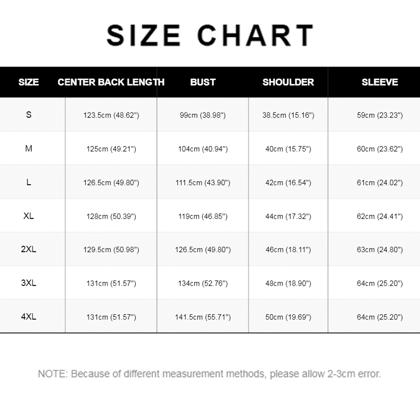Viewport: 420px width, 420px height.
Task: Select the CENTER BACK LENGTH header
Action: [x=111, y=82]
